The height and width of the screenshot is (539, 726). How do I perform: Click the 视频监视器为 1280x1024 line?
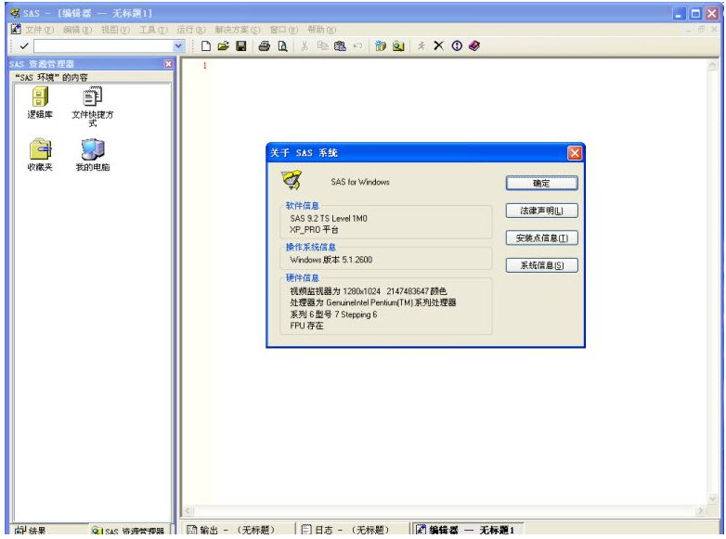click(368, 291)
